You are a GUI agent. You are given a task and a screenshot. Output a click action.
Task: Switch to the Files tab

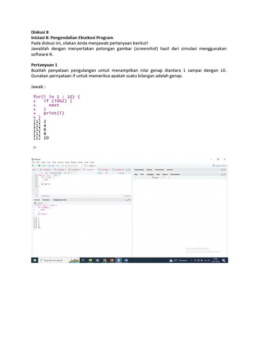pyautogui.click(x=136, y=174)
